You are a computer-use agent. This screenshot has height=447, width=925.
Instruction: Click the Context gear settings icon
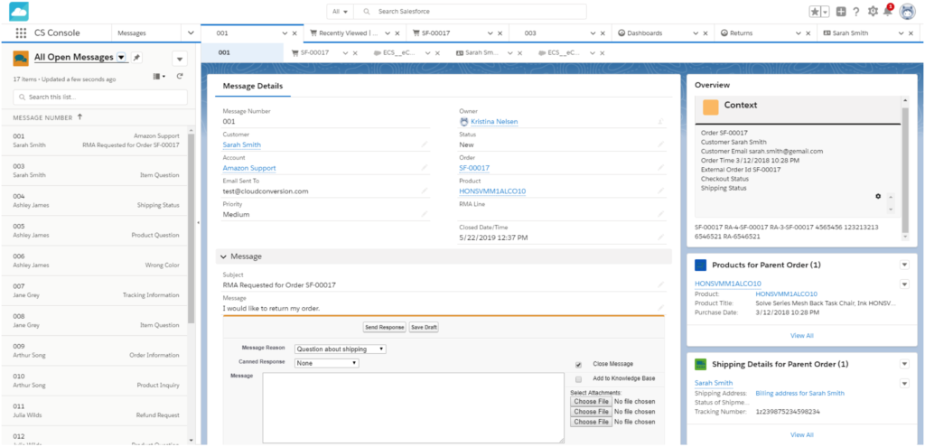tap(878, 196)
